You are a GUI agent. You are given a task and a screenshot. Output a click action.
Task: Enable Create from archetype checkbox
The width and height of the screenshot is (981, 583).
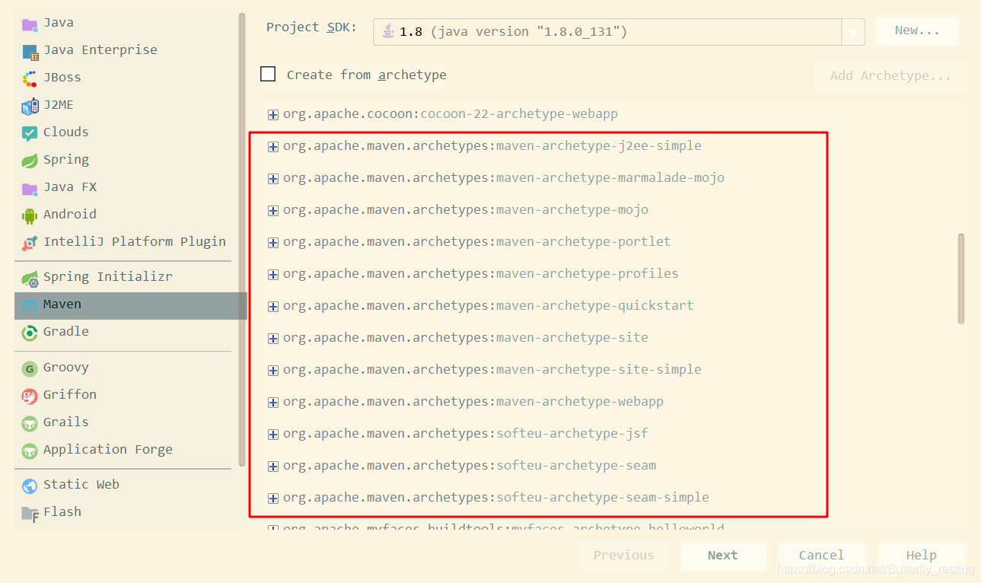pyautogui.click(x=268, y=74)
